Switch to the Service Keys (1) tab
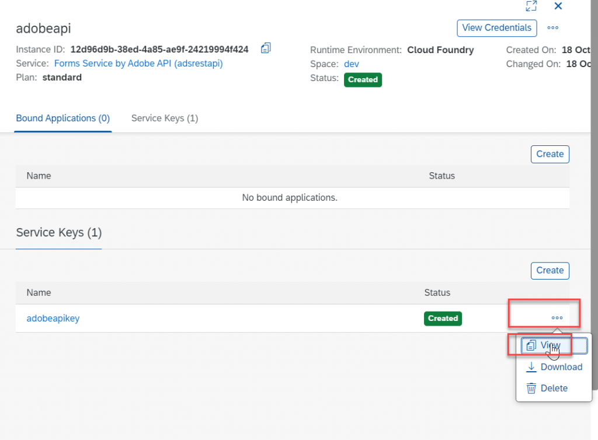Screen dimensions: 598x440 (x=165, y=118)
